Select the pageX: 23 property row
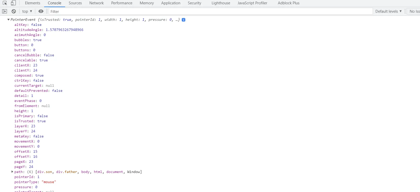This screenshot has height=192, width=420. (24, 162)
